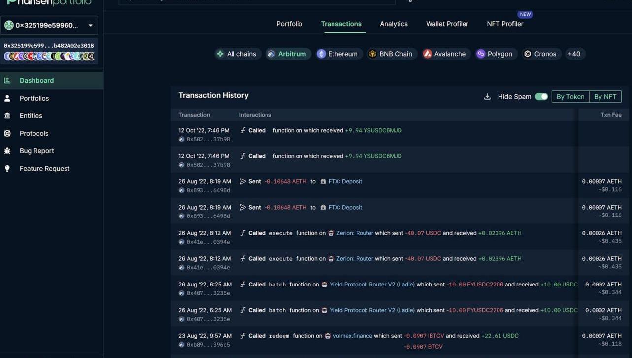Click the wallet token icons strip
The height and width of the screenshot is (358, 632).
point(49,56)
